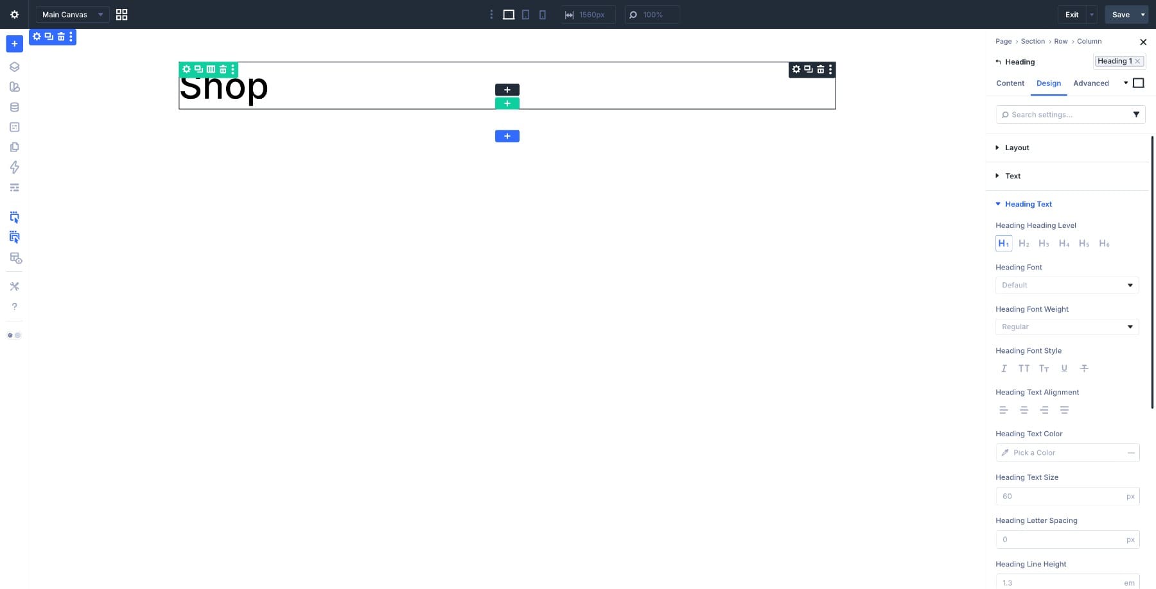This screenshot has height=589, width=1156.
Task: Open the grid wireframe view icon beside Main Canvas
Action: click(121, 15)
